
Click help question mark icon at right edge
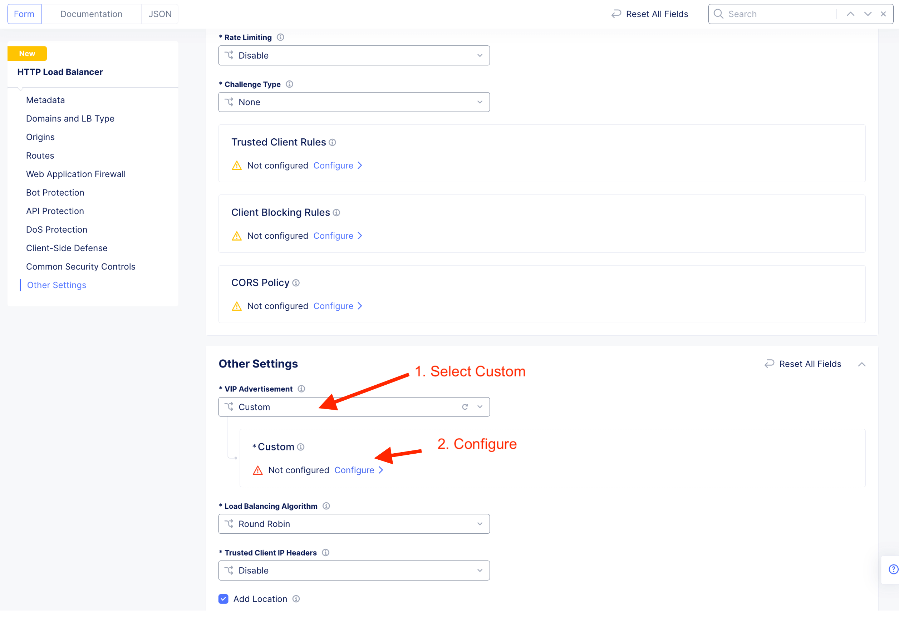click(x=893, y=569)
